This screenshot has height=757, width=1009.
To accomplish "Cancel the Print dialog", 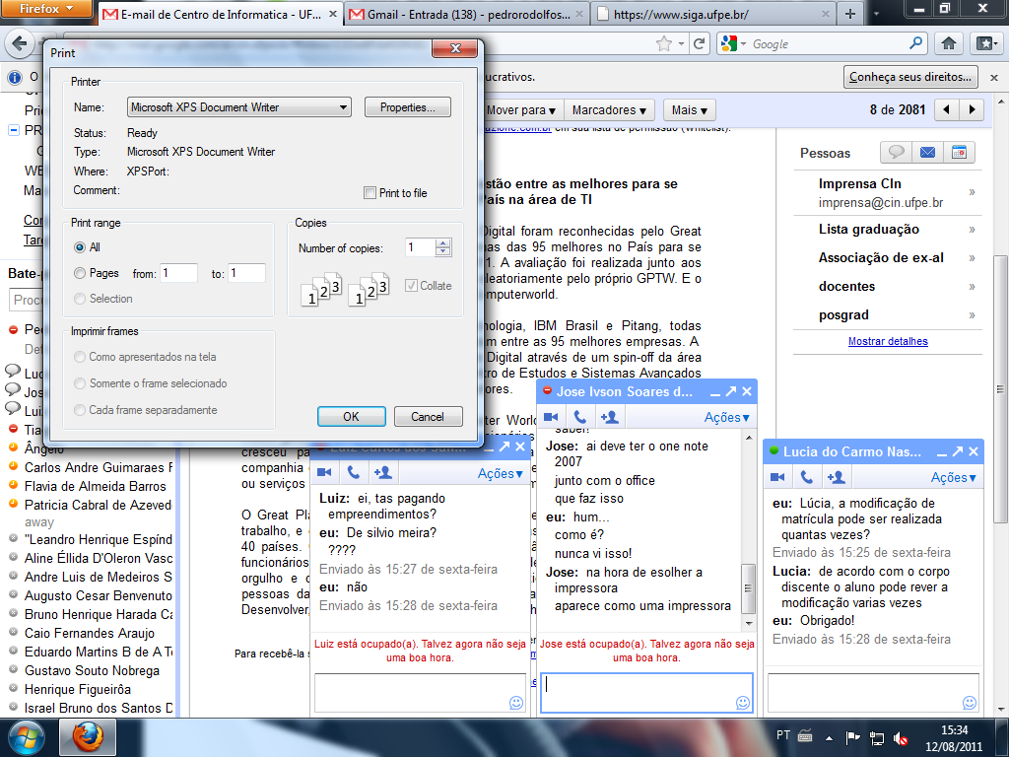I will 428,417.
